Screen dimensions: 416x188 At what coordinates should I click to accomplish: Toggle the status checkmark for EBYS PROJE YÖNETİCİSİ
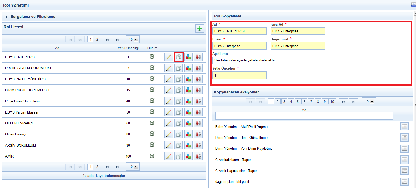[x=152, y=79]
